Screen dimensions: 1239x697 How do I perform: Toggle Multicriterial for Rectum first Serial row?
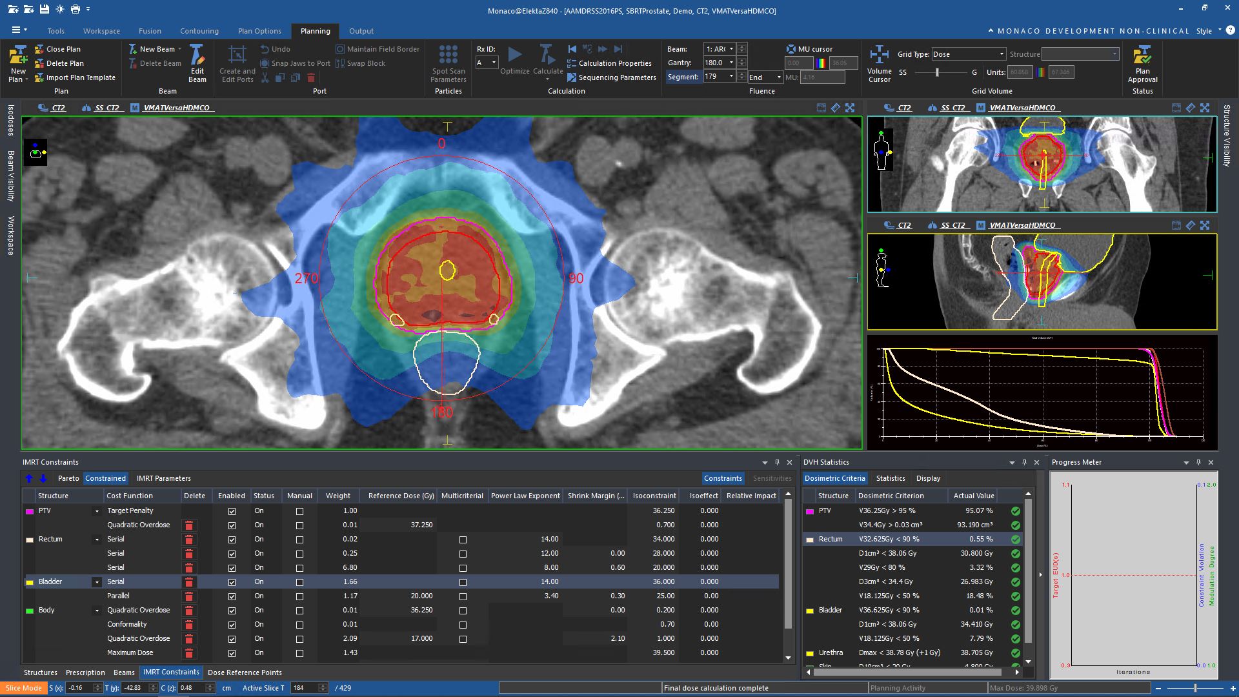coord(463,540)
